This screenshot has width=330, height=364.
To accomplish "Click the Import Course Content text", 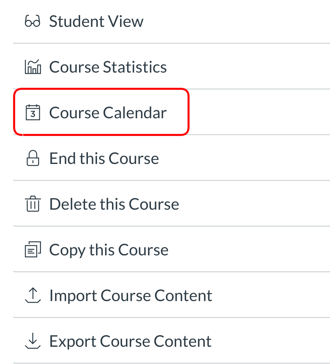I will point(130,296).
